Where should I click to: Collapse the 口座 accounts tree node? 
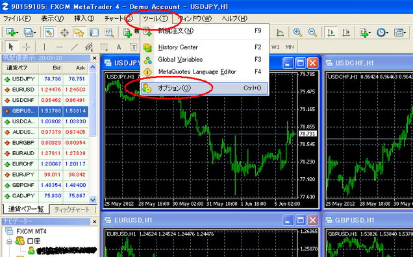point(9,241)
